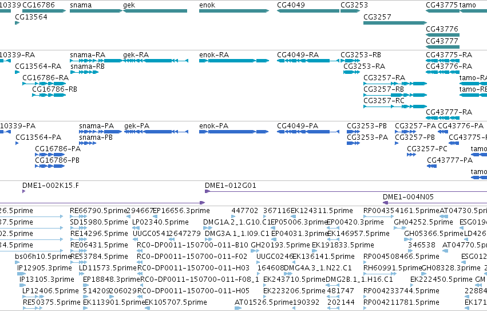This screenshot has height=311, width=487.
Task: Select the snama-PA protein label
Action: (x=97, y=126)
